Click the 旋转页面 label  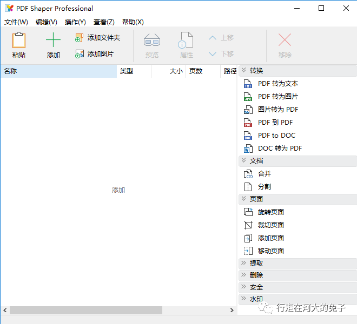[x=270, y=212]
